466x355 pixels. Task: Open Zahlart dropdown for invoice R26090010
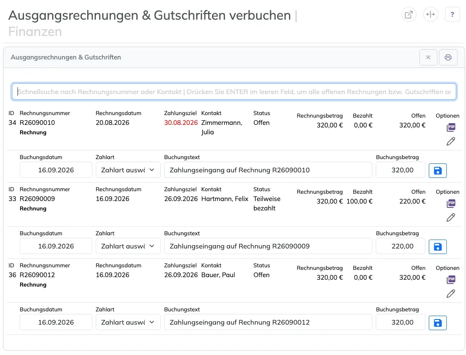click(128, 170)
